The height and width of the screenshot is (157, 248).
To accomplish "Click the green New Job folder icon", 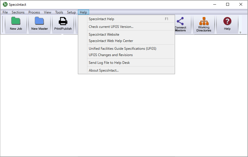I will (x=16, y=21).
